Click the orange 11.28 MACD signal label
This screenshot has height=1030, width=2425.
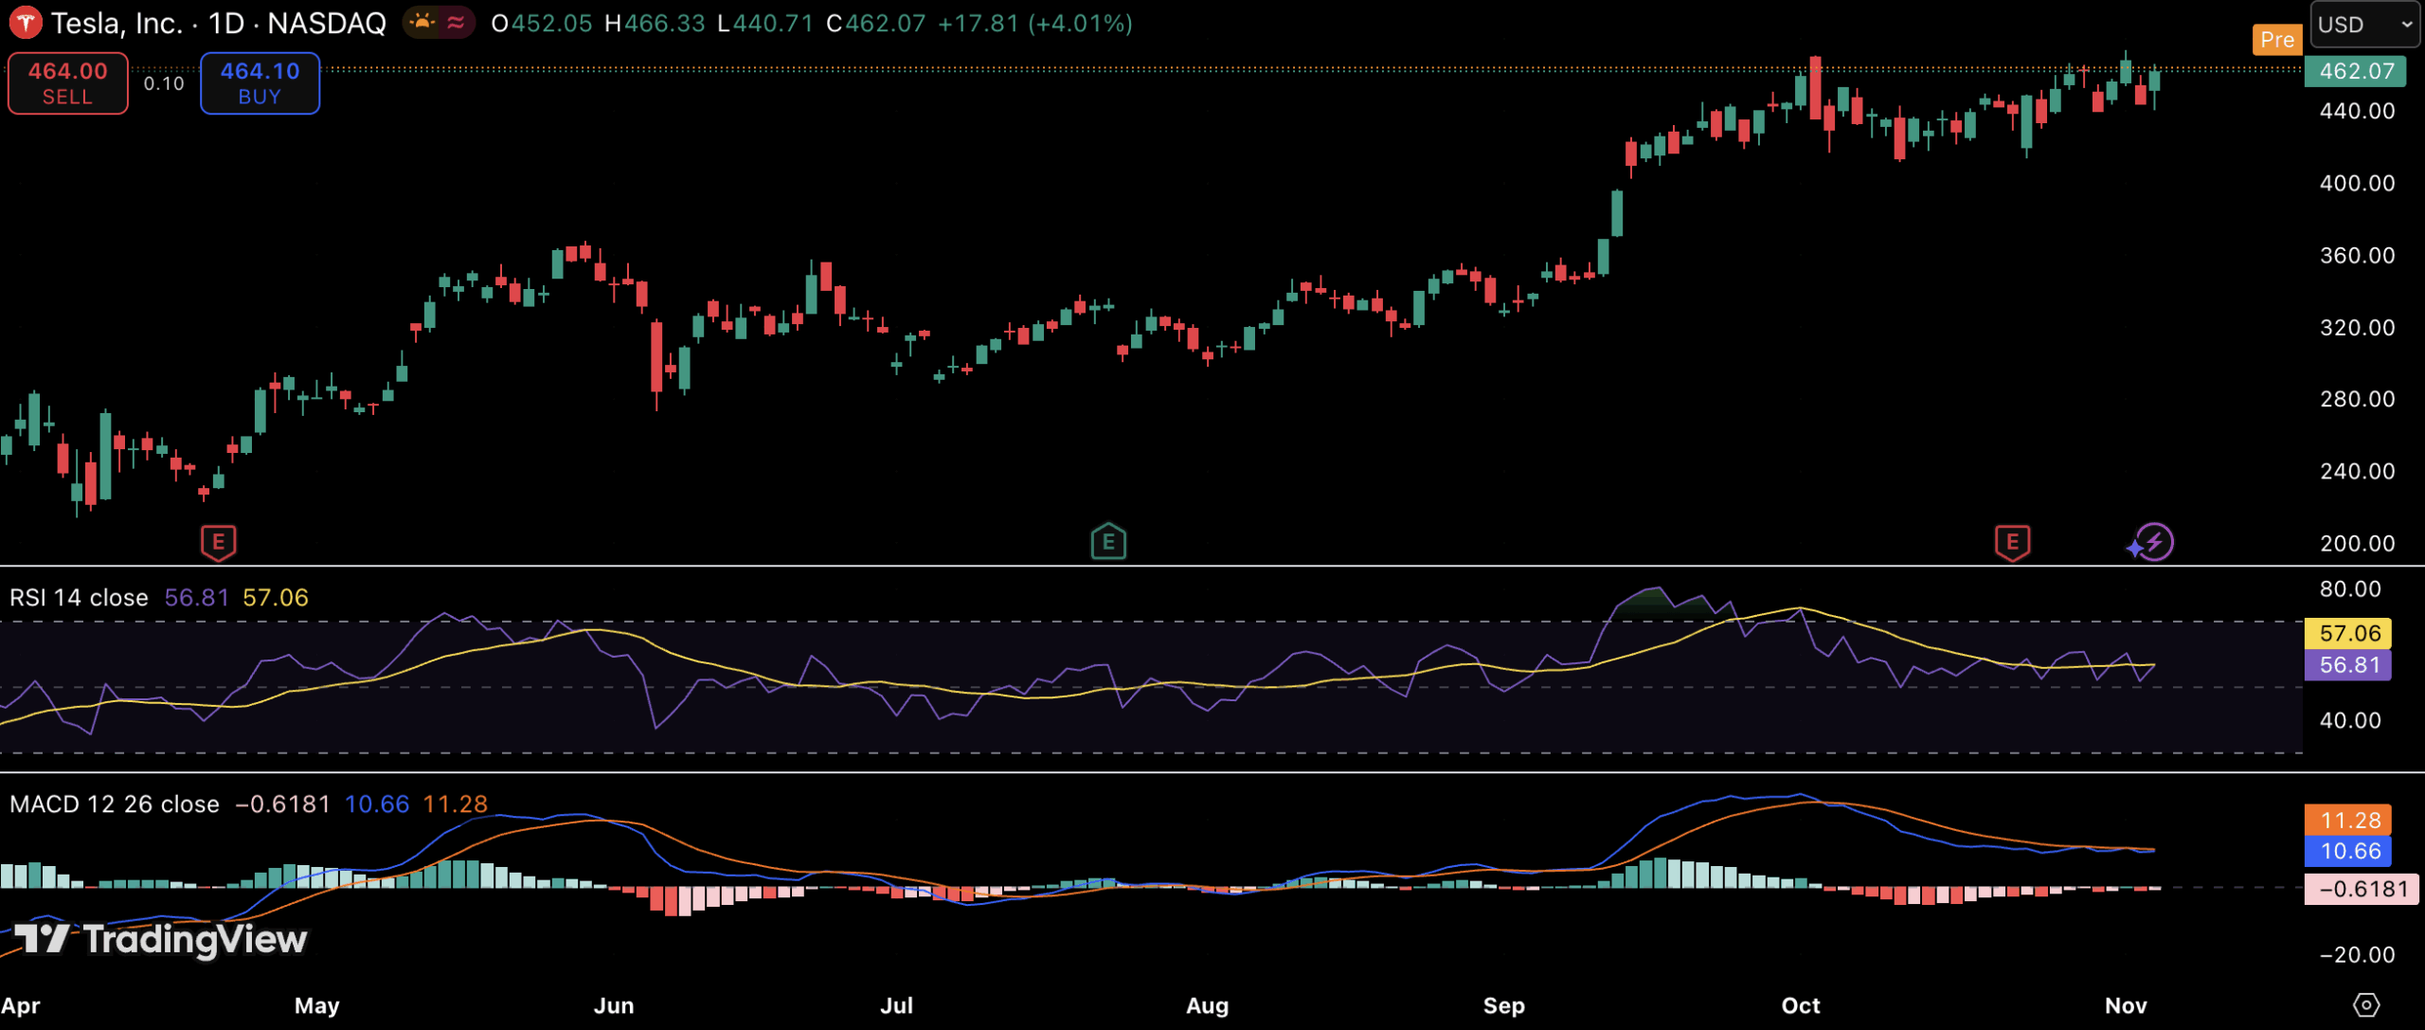tap(2349, 820)
